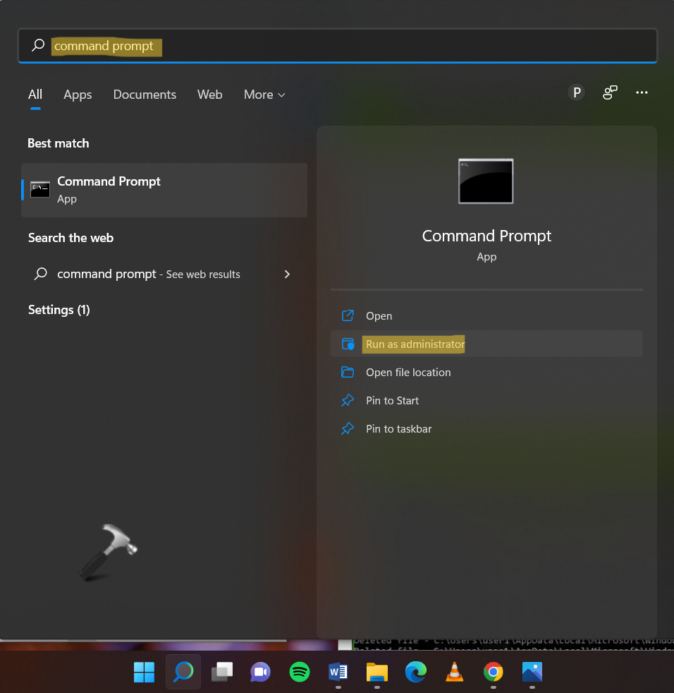
Task: Open Microsoft Word from the taskbar
Action: [x=338, y=672]
